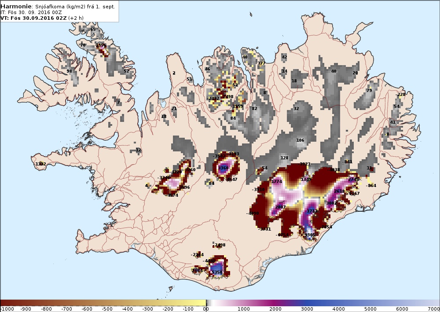Click the map value '-4090' on the map

click(253, 213)
